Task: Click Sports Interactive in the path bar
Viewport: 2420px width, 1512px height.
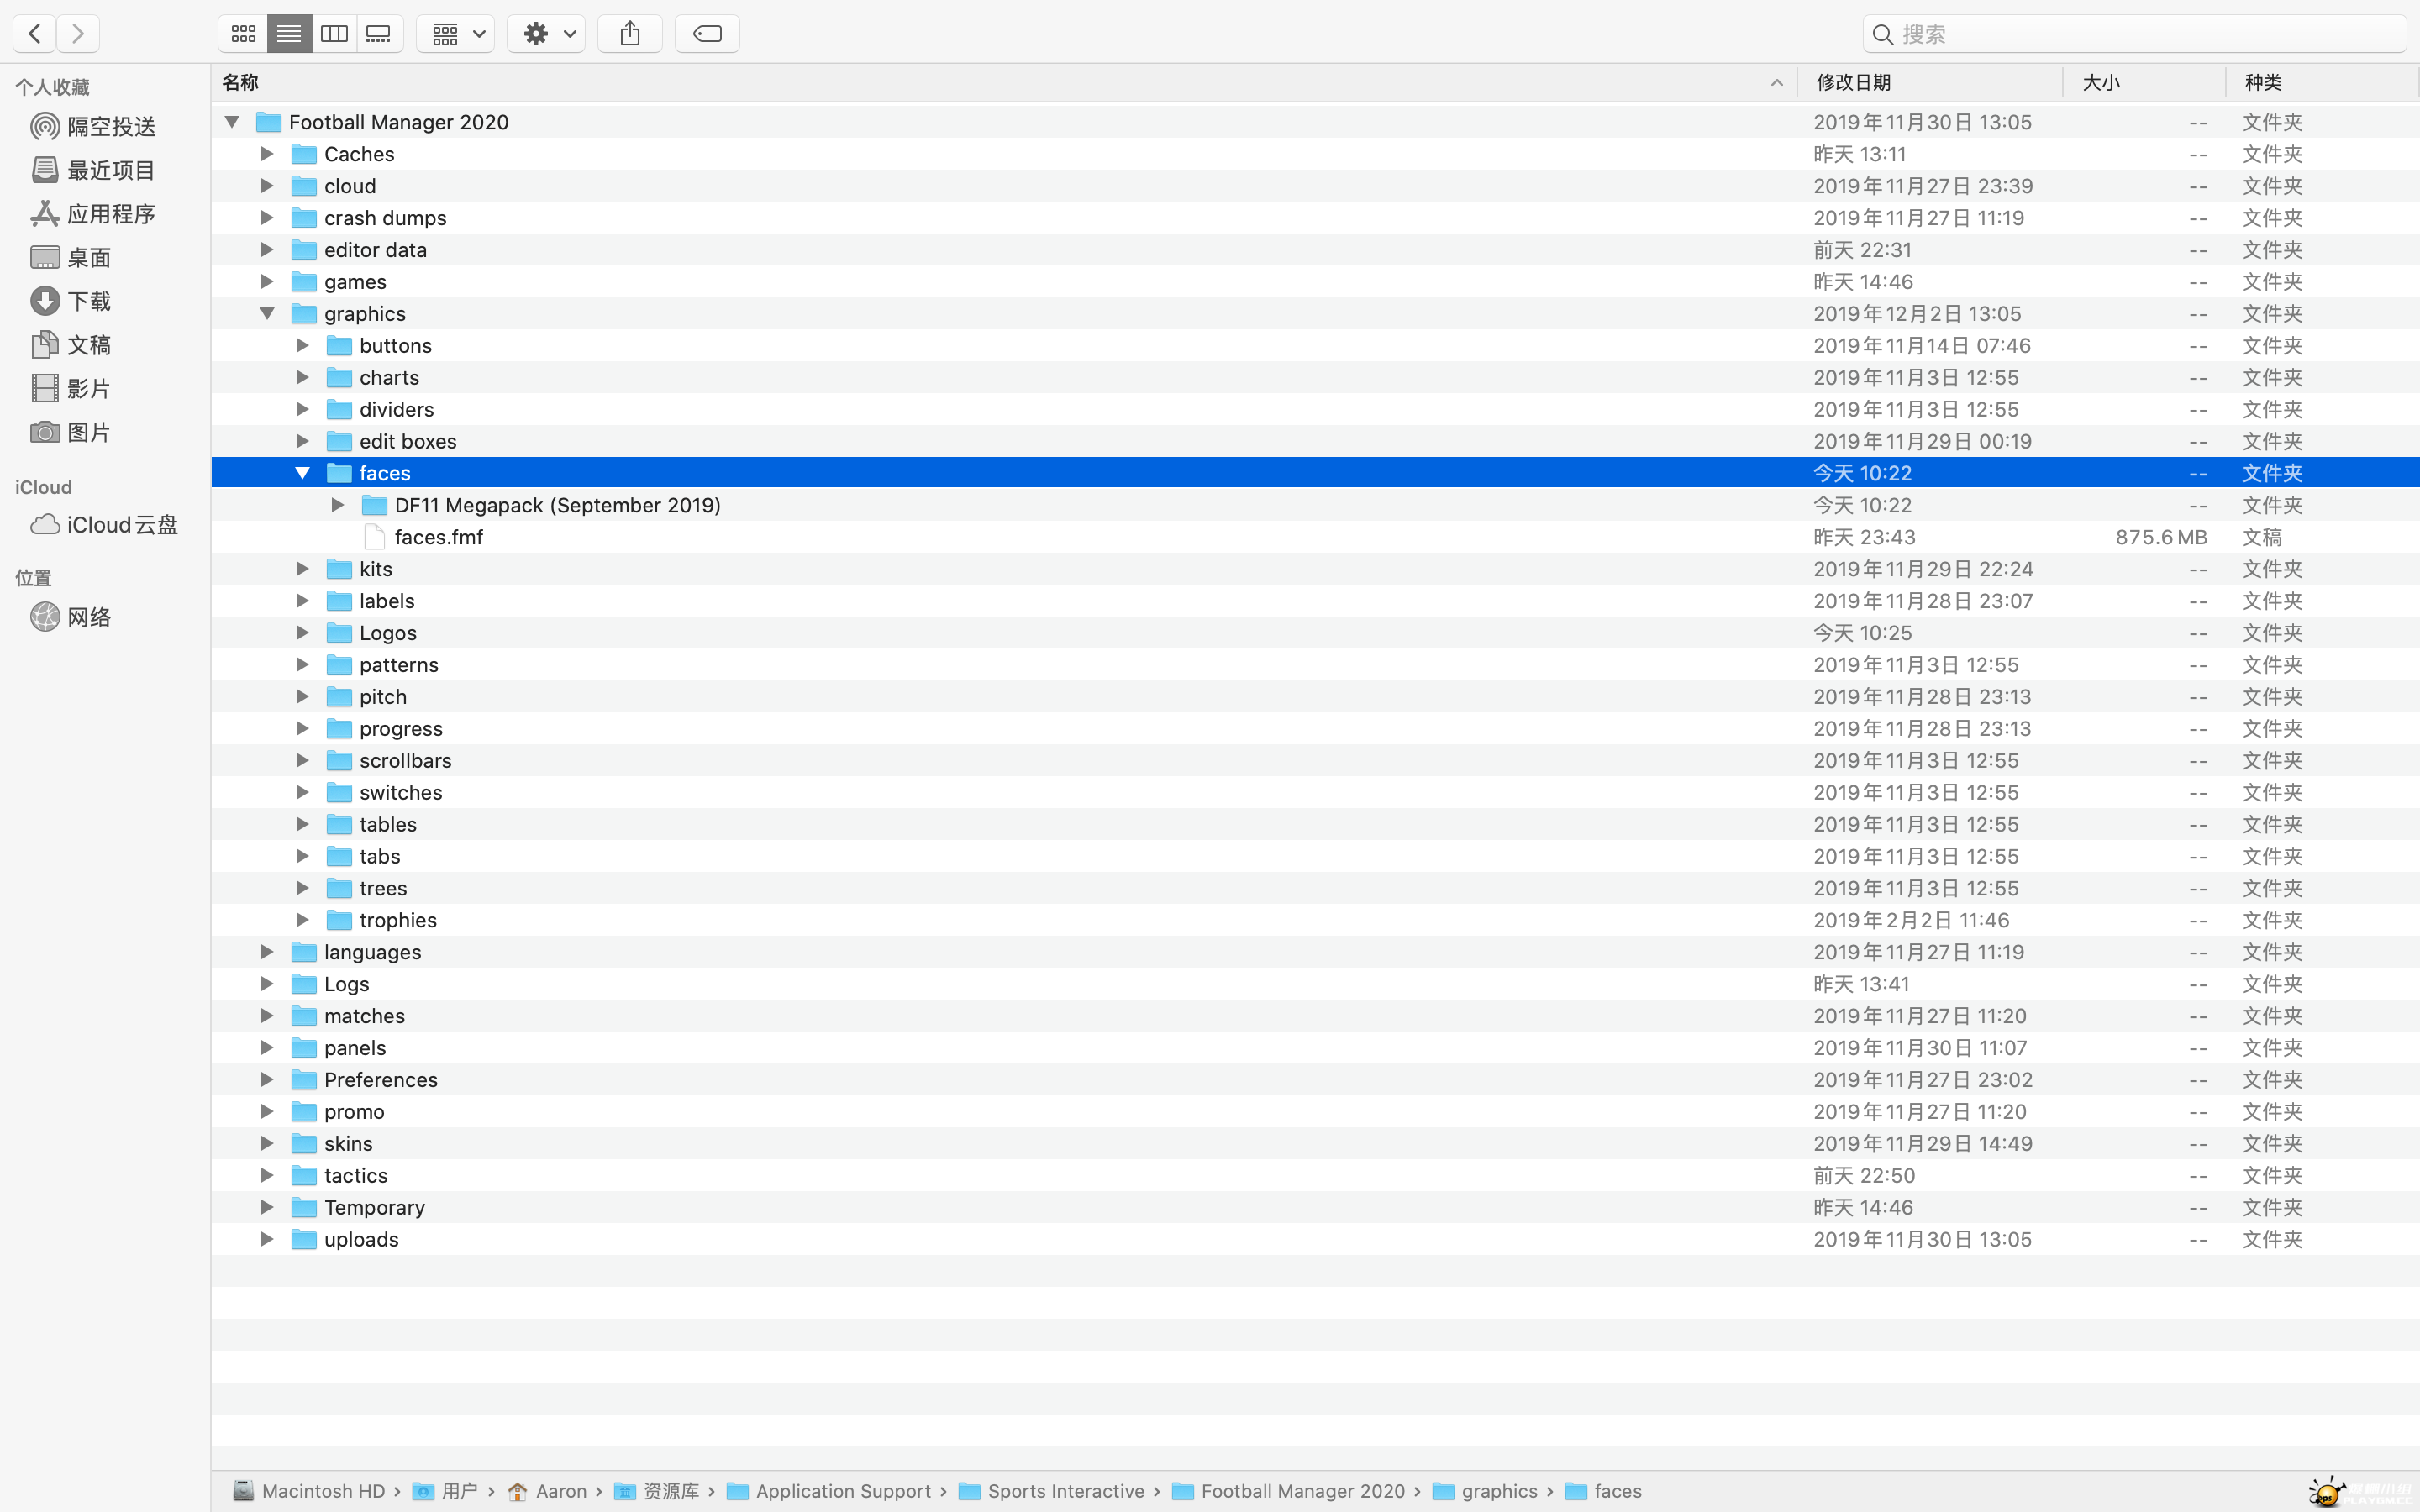Action: click(x=1065, y=1491)
